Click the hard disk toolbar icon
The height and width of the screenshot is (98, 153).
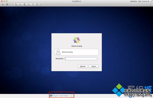[24, 5]
